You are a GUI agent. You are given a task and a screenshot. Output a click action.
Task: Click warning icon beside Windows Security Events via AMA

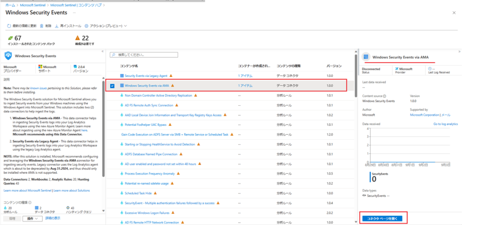pyautogui.click(x=173, y=85)
